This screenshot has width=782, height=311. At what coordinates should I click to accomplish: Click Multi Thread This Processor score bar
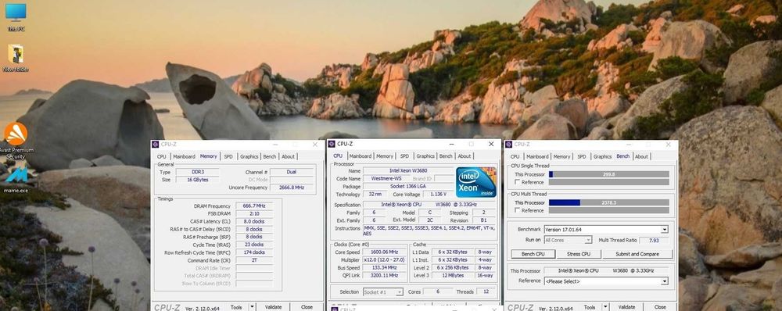(609, 203)
